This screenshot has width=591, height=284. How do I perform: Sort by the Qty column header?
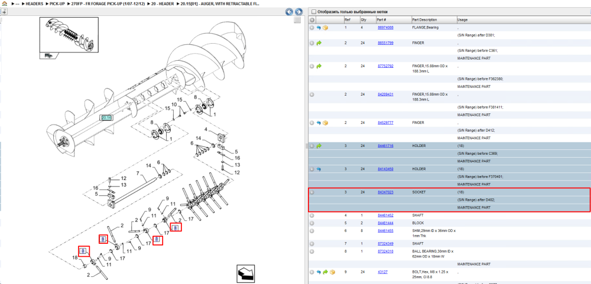coord(367,20)
